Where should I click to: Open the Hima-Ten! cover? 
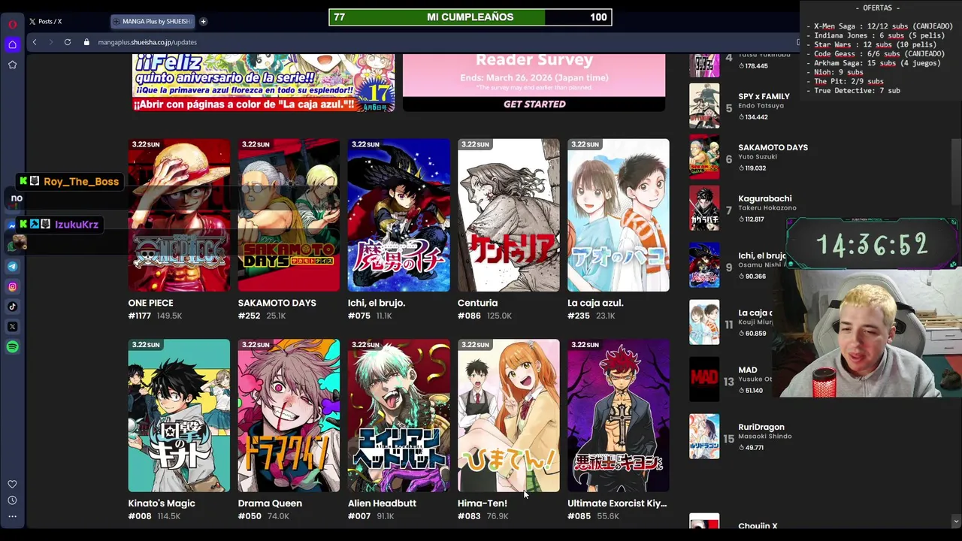pyautogui.click(x=508, y=416)
